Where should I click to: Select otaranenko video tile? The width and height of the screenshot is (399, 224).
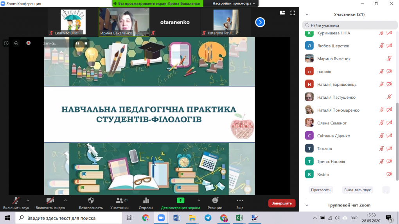tap(175, 22)
